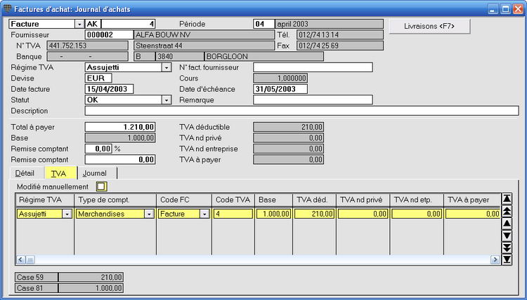Click the Case 59 value 210,00
The width and height of the screenshot is (527, 300).
pyautogui.click(x=91, y=277)
